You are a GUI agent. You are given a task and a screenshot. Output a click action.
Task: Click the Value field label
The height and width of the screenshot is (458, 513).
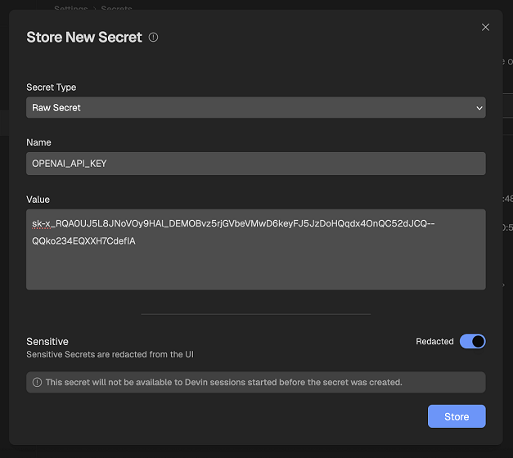click(38, 200)
